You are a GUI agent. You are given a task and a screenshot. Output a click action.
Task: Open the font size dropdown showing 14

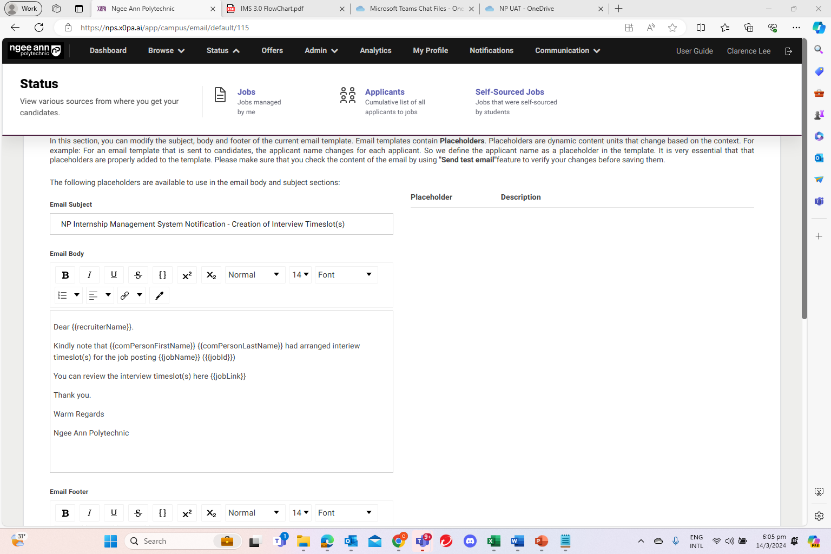[x=300, y=274]
